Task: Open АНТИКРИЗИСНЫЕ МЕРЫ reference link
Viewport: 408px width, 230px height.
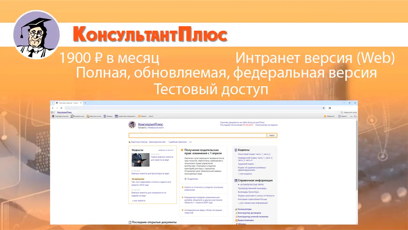Action: (x=251, y=185)
